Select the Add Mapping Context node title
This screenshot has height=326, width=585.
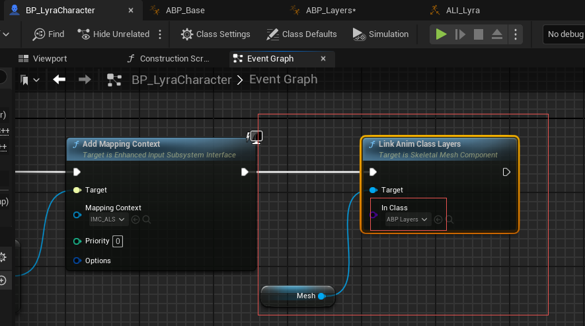click(121, 143)
